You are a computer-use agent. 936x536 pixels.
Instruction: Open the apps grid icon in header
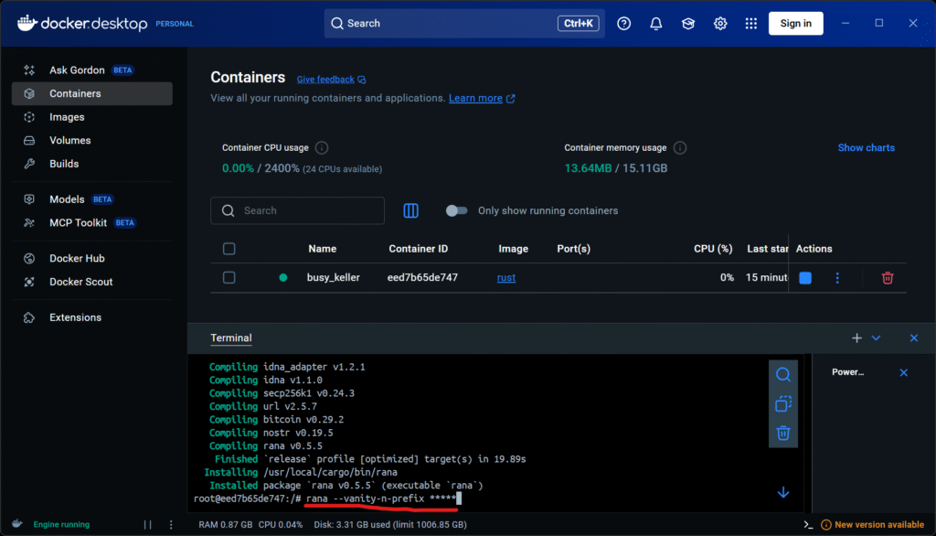click(751, 24)
